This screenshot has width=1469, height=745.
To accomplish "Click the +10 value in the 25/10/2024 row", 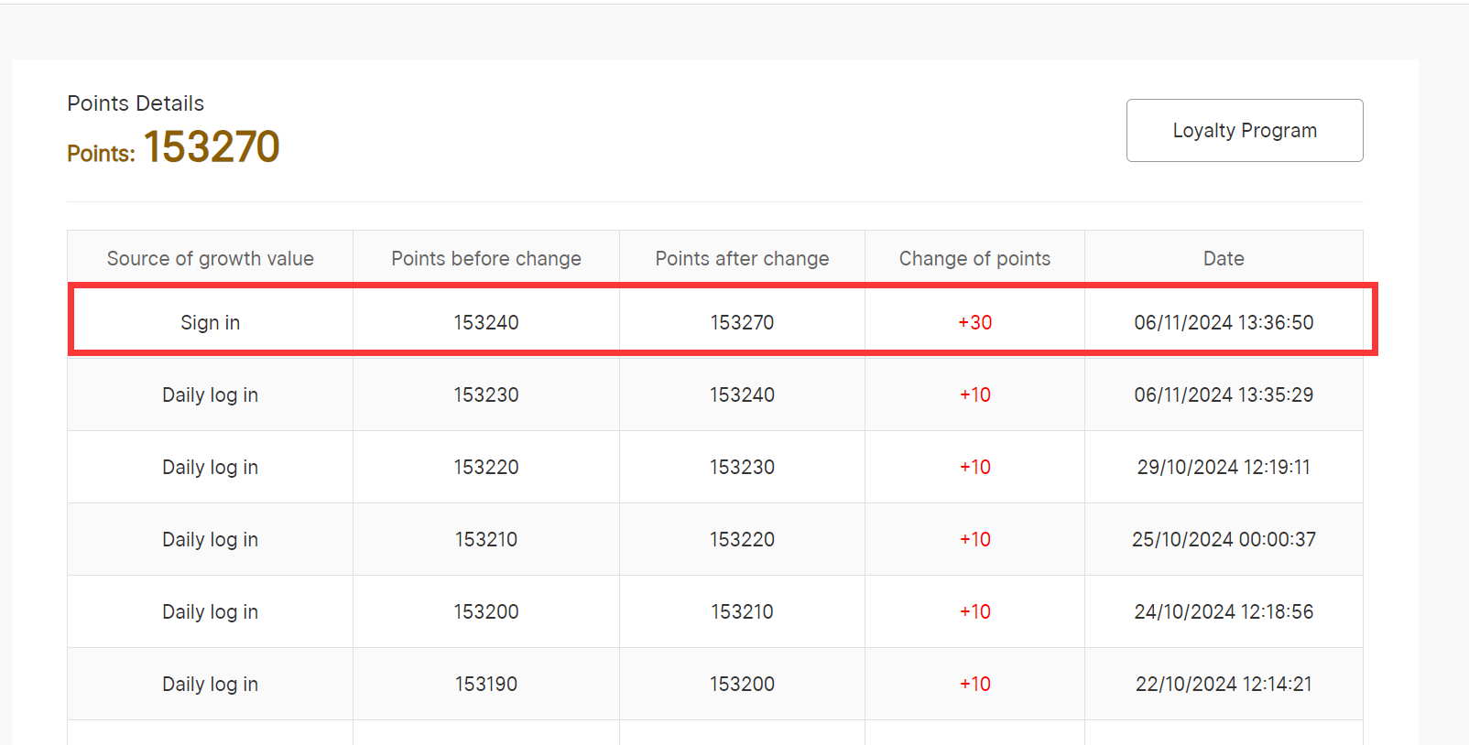I will click(974, 539).
